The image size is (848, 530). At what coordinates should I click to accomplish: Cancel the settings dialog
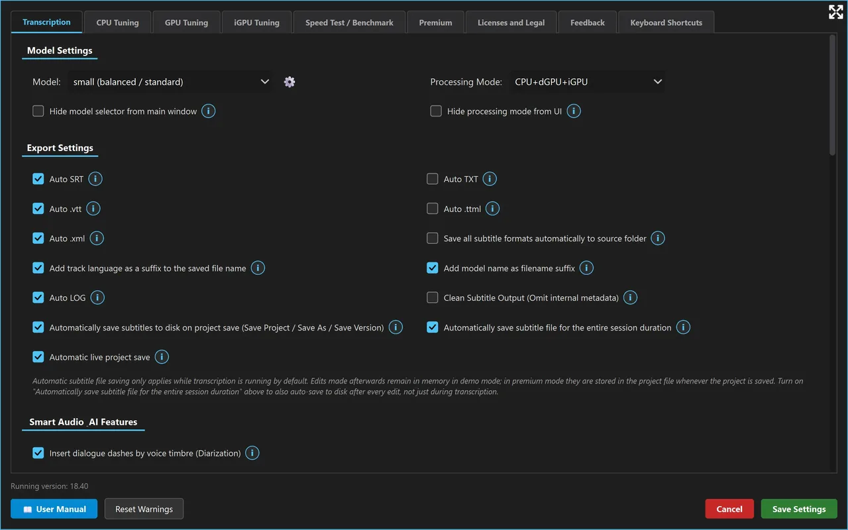[729, 509]
